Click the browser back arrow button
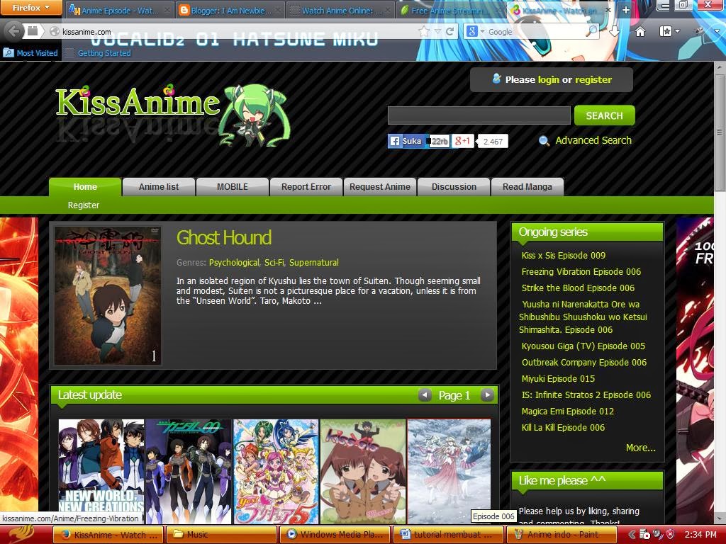726x544 pixels. tap(14, 31)
